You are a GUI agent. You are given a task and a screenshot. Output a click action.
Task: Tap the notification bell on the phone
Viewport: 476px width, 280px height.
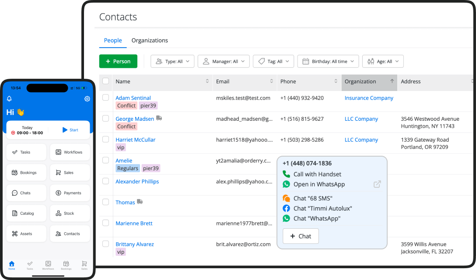click(9, 99)
